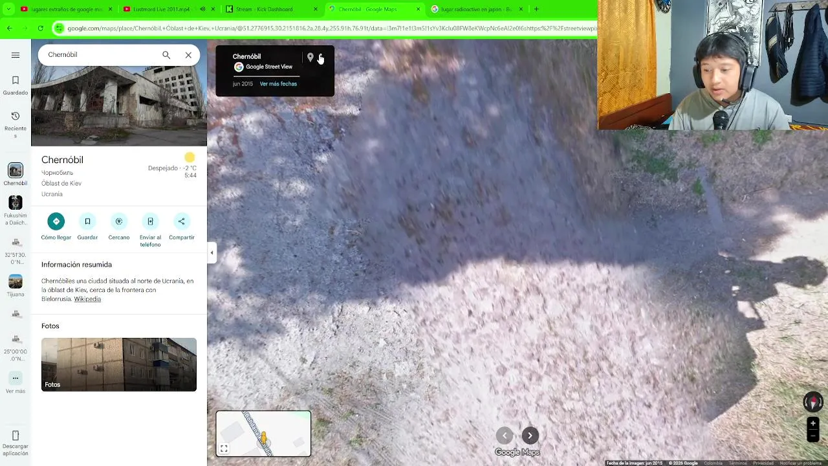This screenshot has height=466, width=828.
Task: Click the search magnifier icon
Action: pyautogui.click(x=166, y=55)
